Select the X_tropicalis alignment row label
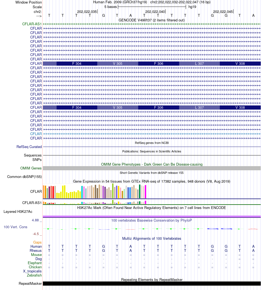Screen dimensions: 261x290 32,271
